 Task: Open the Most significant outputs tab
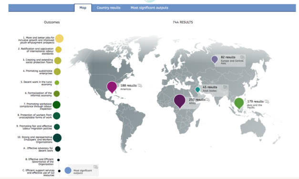tap(149, 8)
